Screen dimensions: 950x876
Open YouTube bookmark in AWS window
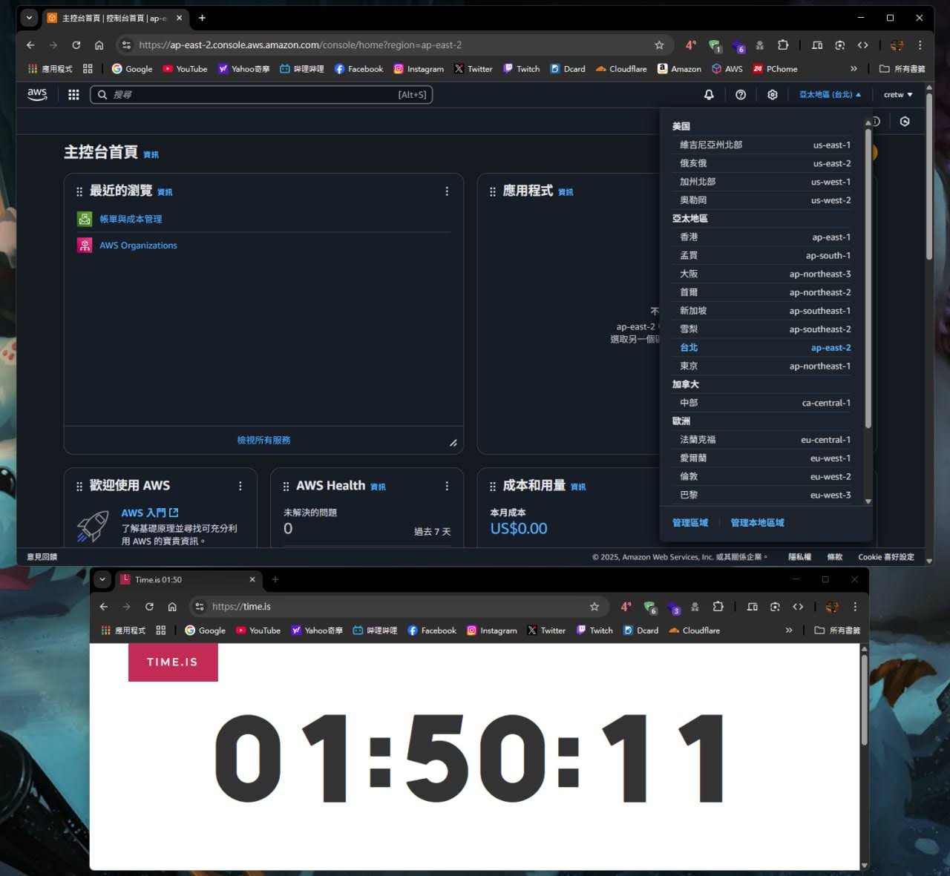click(185, 69)
